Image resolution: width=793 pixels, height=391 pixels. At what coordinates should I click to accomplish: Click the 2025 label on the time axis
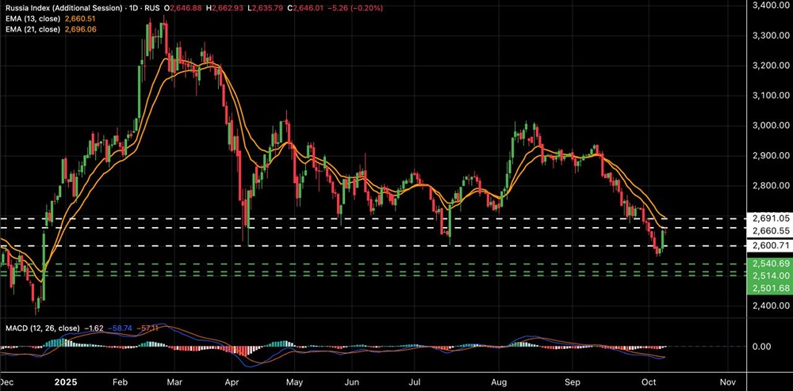[x=67, y=382]
